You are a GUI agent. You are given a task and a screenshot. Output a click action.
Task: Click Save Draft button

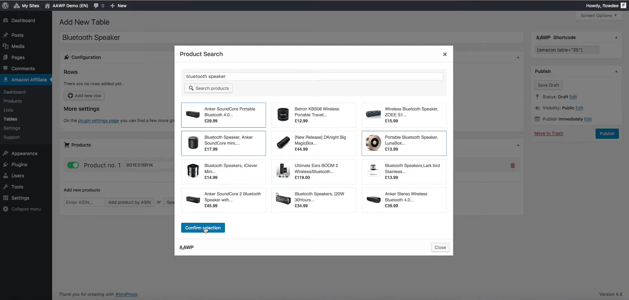point(548,85)
